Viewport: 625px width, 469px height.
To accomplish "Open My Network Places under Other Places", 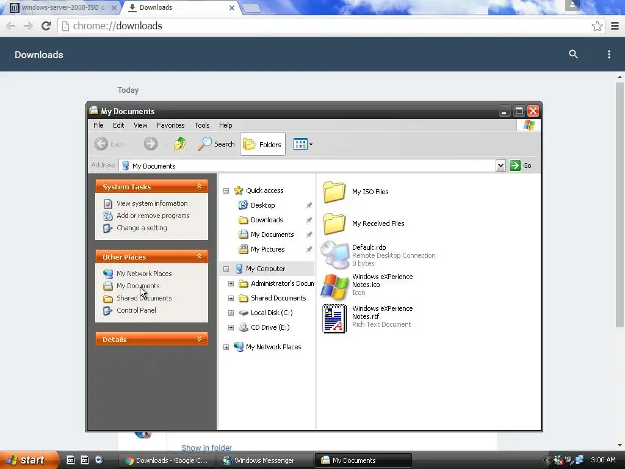I will coord(144,274).
